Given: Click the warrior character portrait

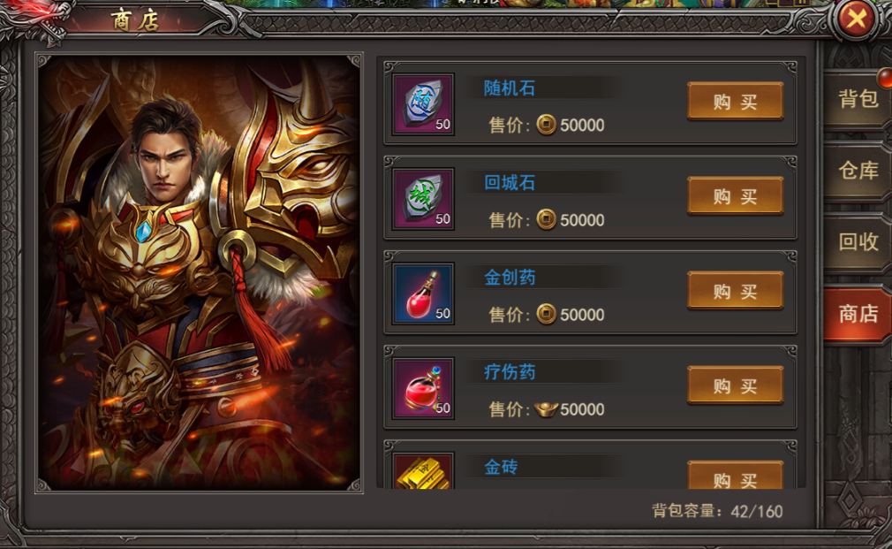Looking at the screenshot, I should tap(199, 273).
